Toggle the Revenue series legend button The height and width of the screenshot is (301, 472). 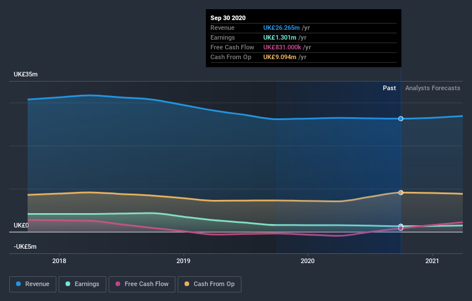(33, 284)
